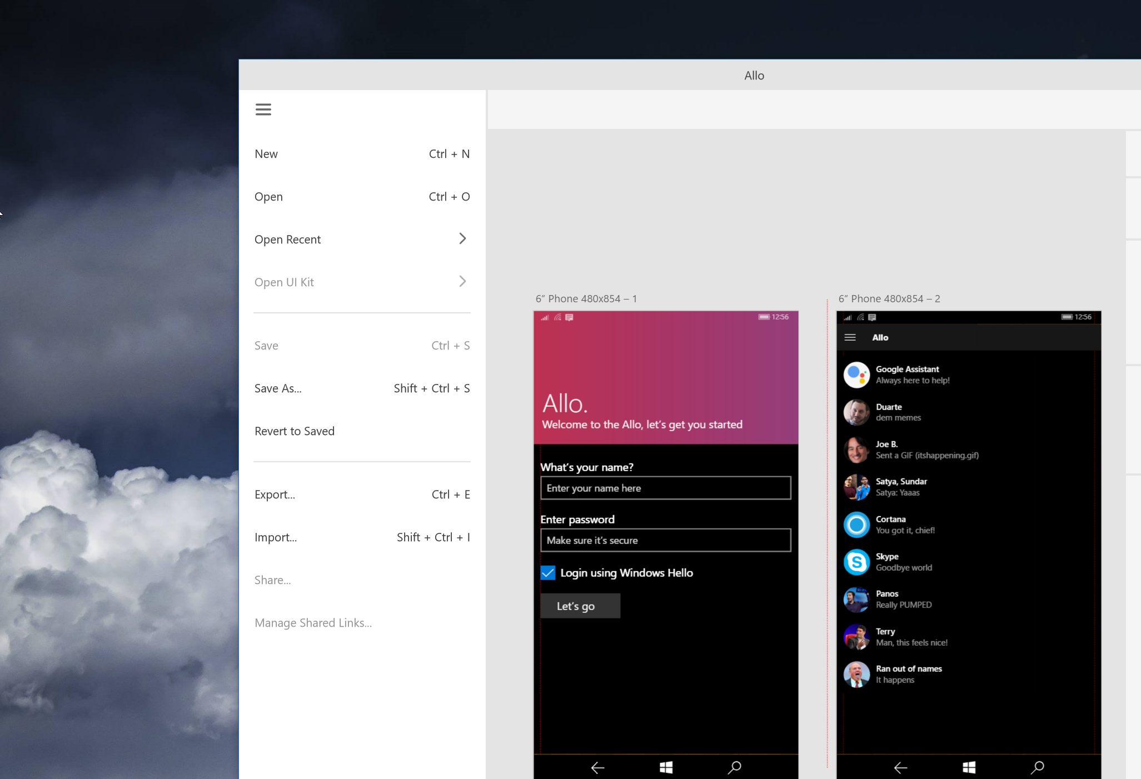Click the Search icon on phone 2

click(x=1037, y=766)
